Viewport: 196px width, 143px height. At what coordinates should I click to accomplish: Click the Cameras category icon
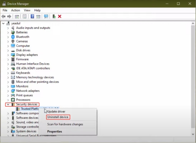pos(13,41)
